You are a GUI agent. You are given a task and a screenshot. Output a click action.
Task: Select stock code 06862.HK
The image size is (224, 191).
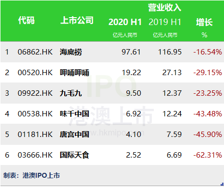(35, 52)
